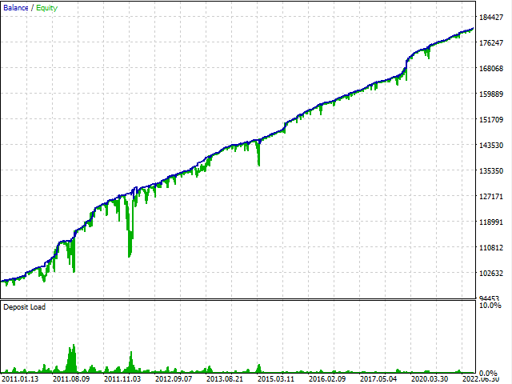Click the 2017.05.04 date label
512x384 pixels.
378,378
